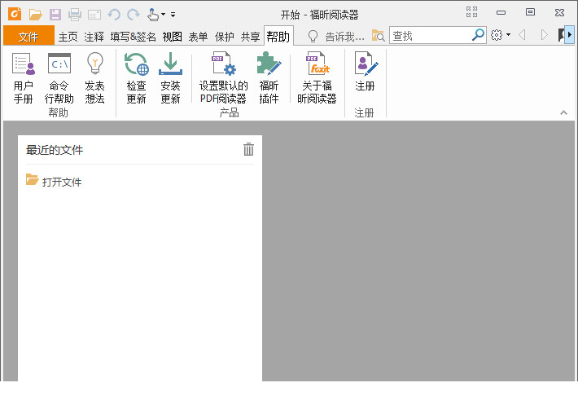The image size is (578, 396).
Task: Select the 帮助 tab
Action: click(278, 36)
